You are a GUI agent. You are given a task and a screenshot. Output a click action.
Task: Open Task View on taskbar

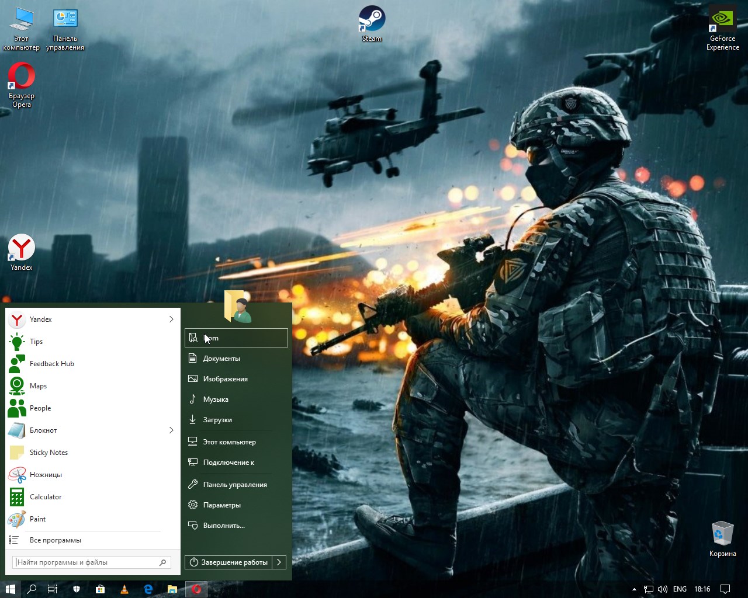coord(53,589)
